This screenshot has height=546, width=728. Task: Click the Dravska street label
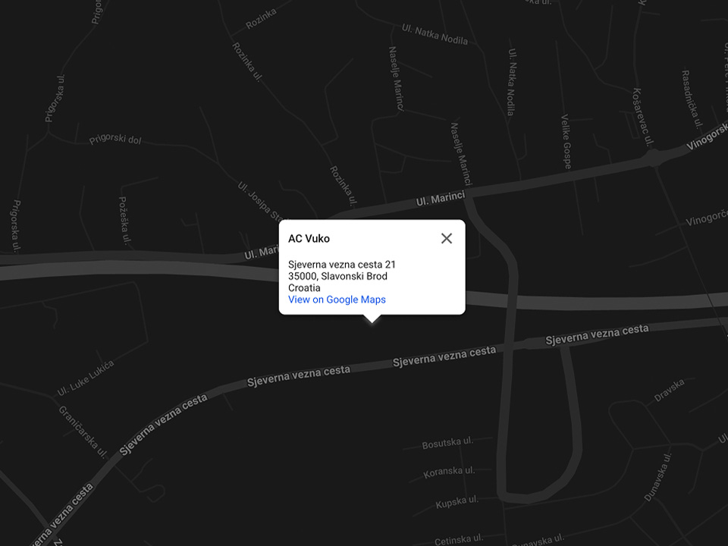click(669, 390)
